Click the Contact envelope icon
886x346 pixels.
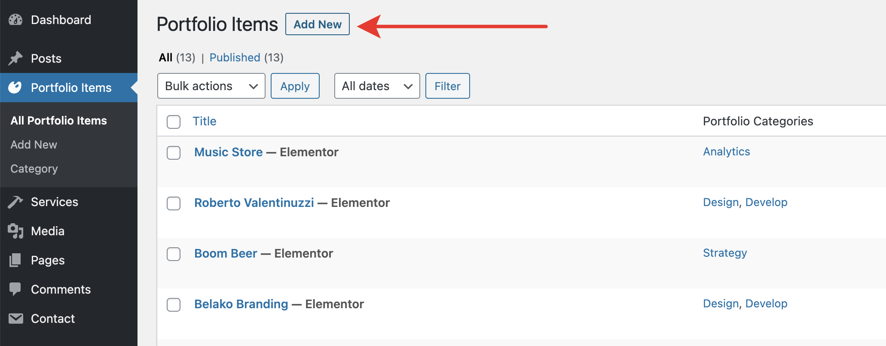[15, 319]
